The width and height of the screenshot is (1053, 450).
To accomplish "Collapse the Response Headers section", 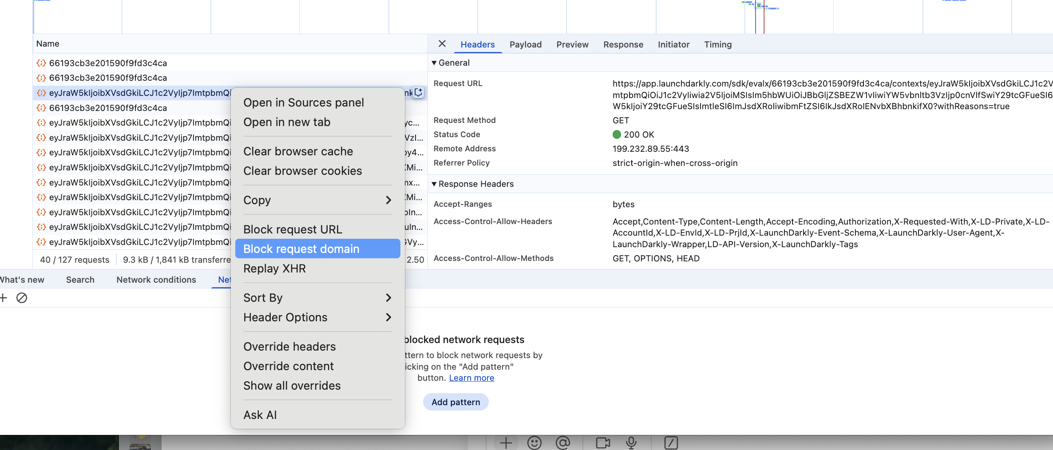I will [434, 184].
